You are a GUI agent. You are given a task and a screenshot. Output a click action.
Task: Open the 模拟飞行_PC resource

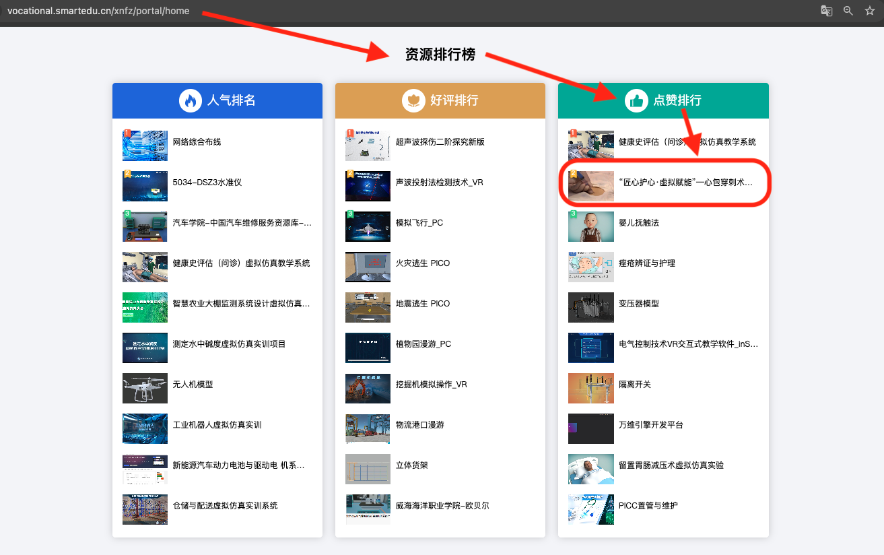click(419, 223)
